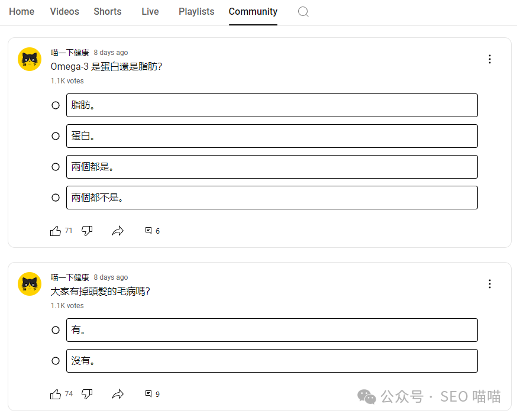
Task: Share the 掉頭髮 poll post
Action: [118, 394]
